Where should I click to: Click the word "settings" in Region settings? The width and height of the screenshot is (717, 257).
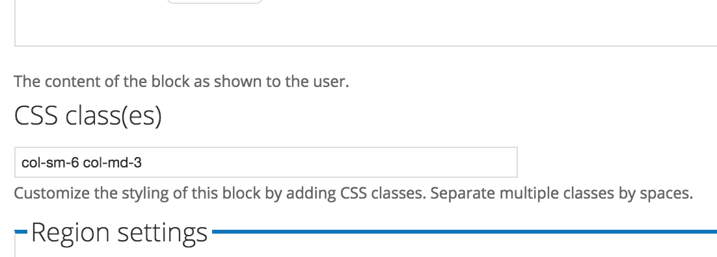pyautogui.click(x=163, y=233)
